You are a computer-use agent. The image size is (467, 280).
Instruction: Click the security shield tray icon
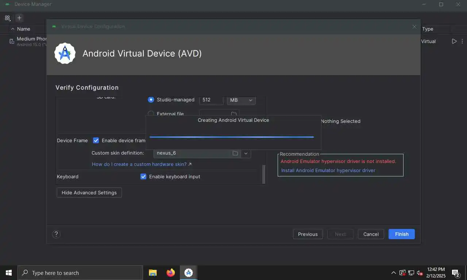click(402, 273)
